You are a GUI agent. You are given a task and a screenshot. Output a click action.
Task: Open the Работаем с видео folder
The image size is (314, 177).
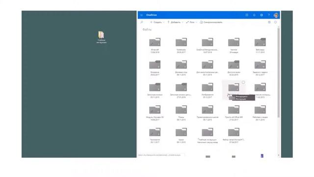click(x=260, y=110)
